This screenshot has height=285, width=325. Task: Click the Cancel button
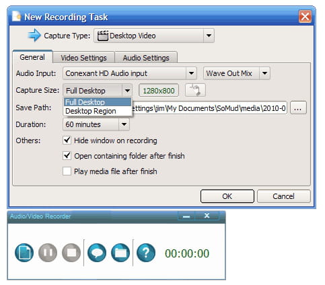(283, 196)
